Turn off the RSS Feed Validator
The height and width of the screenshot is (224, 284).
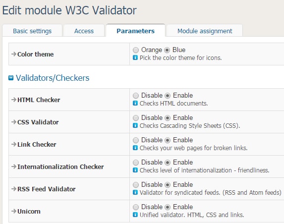click(x=136, y=185)
